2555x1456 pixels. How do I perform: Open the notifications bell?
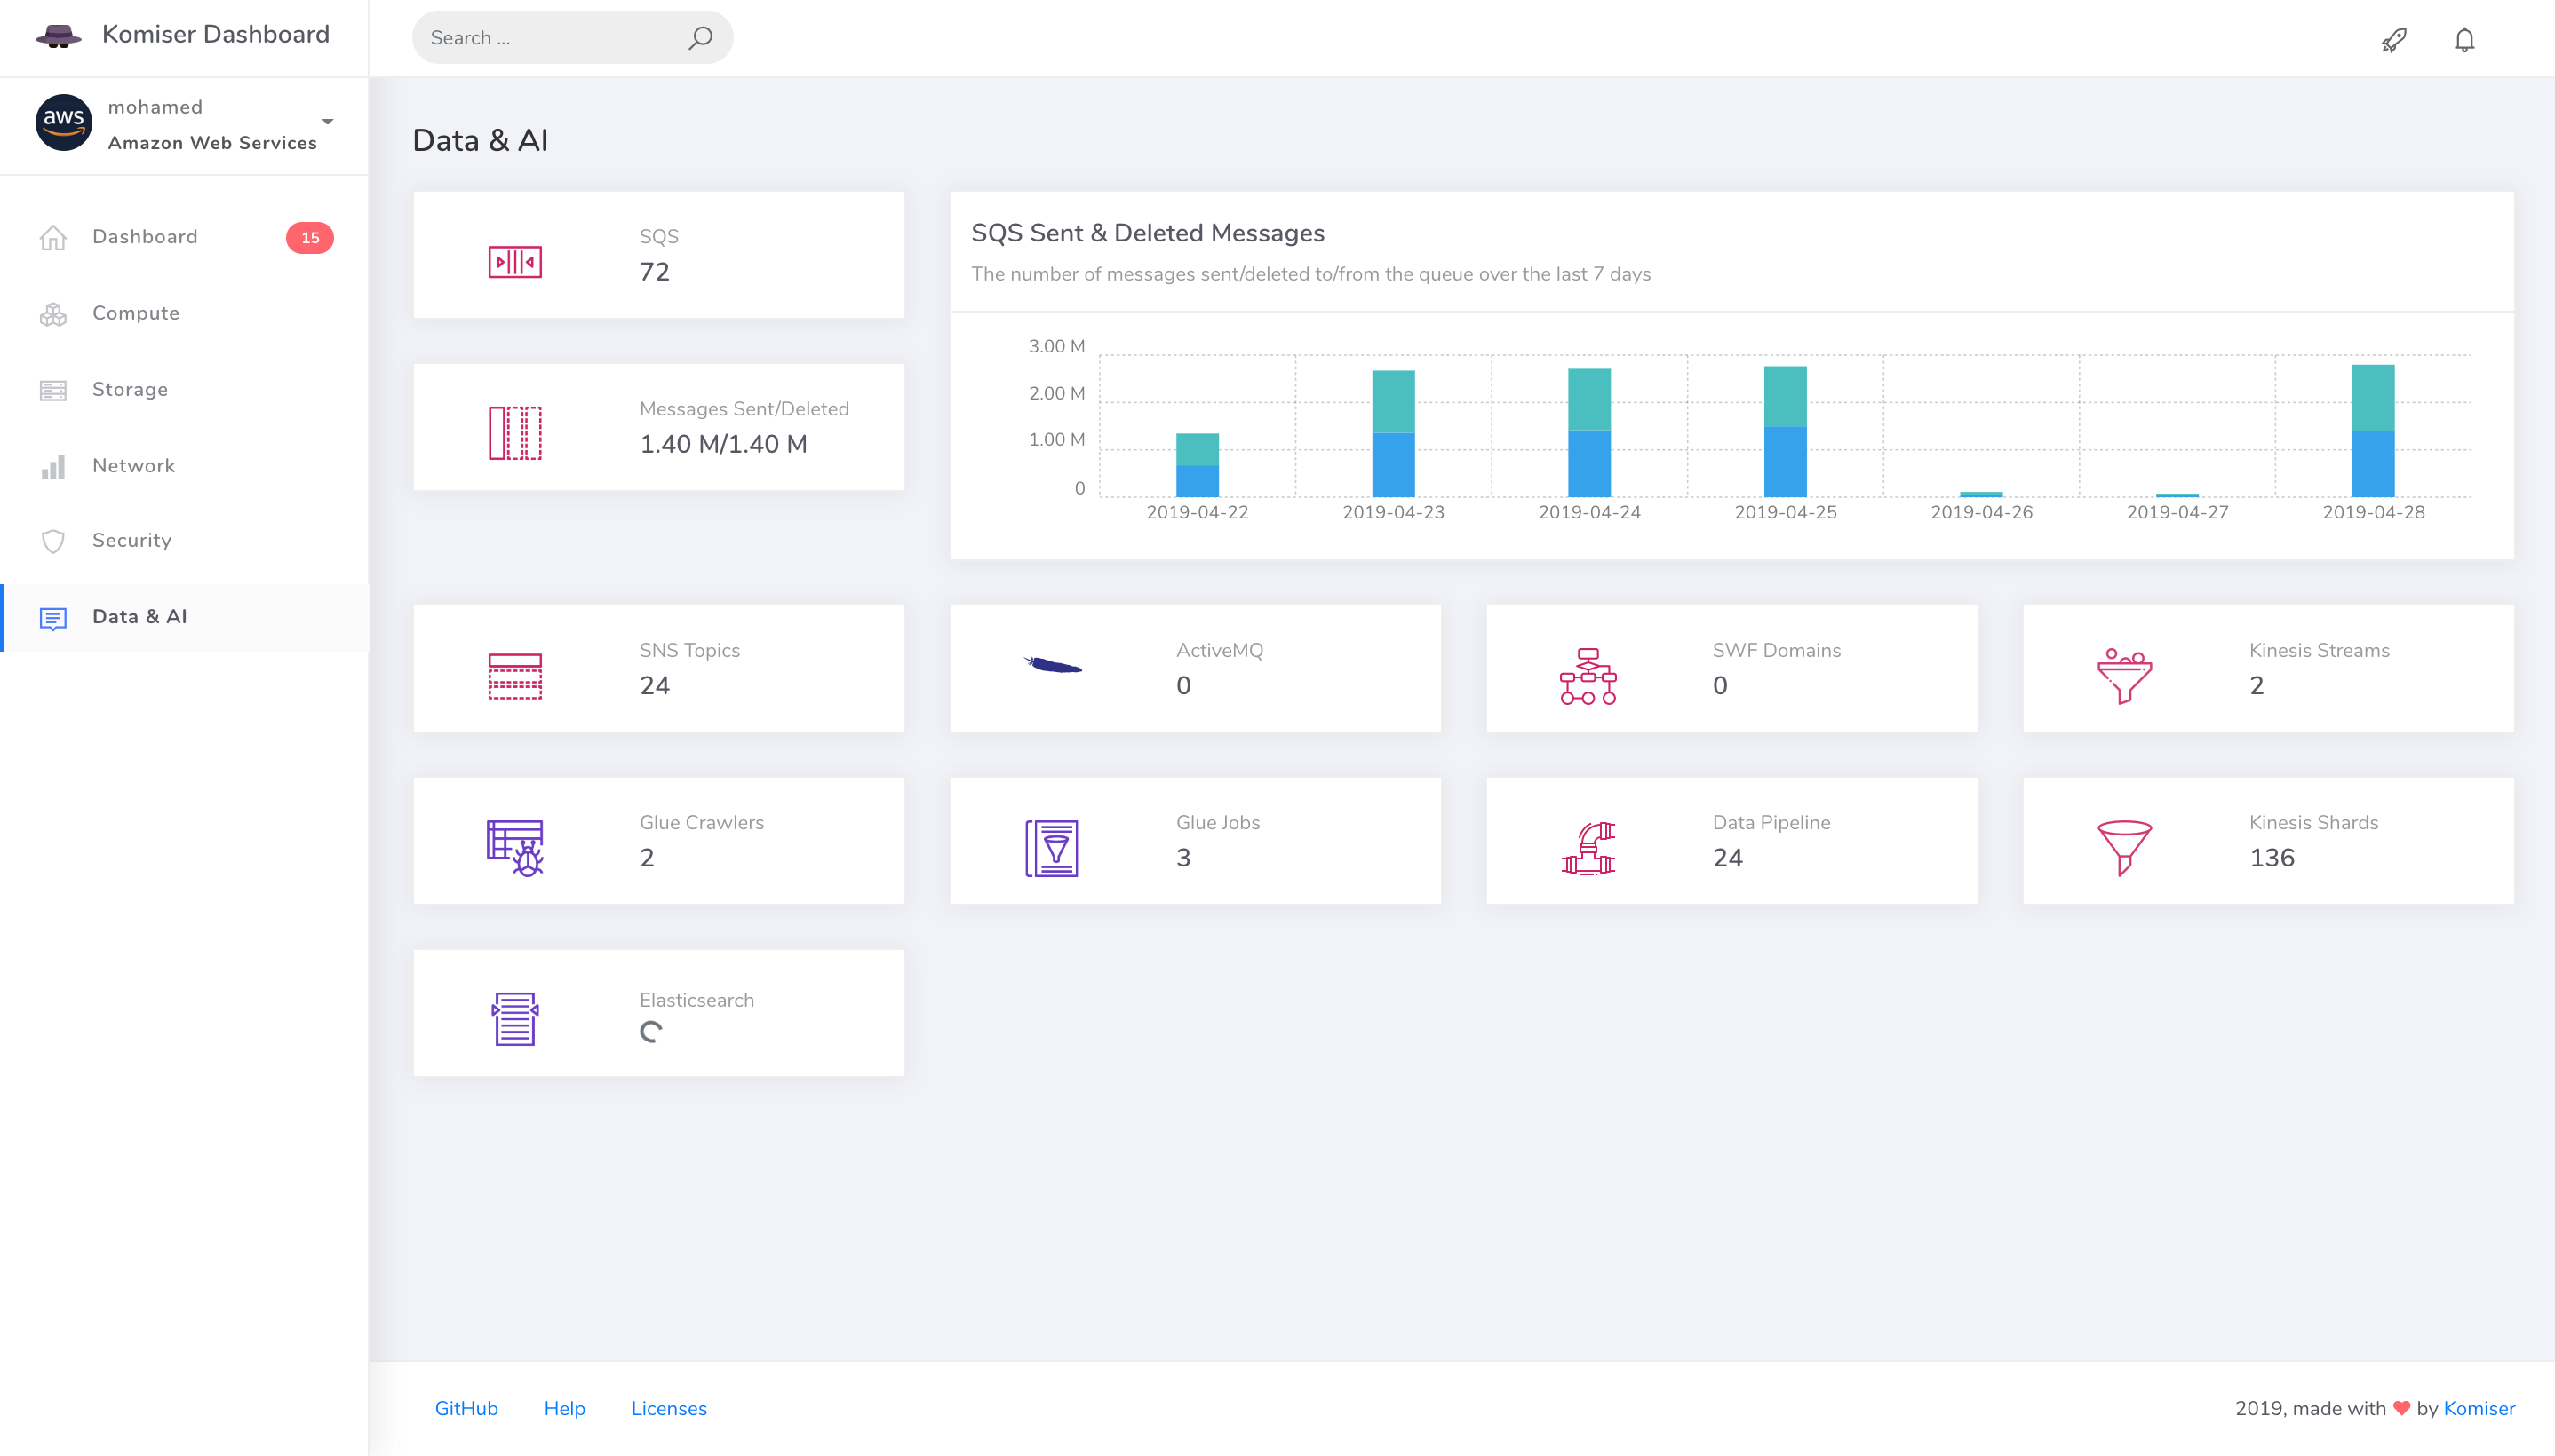[x=2464, y=40]
